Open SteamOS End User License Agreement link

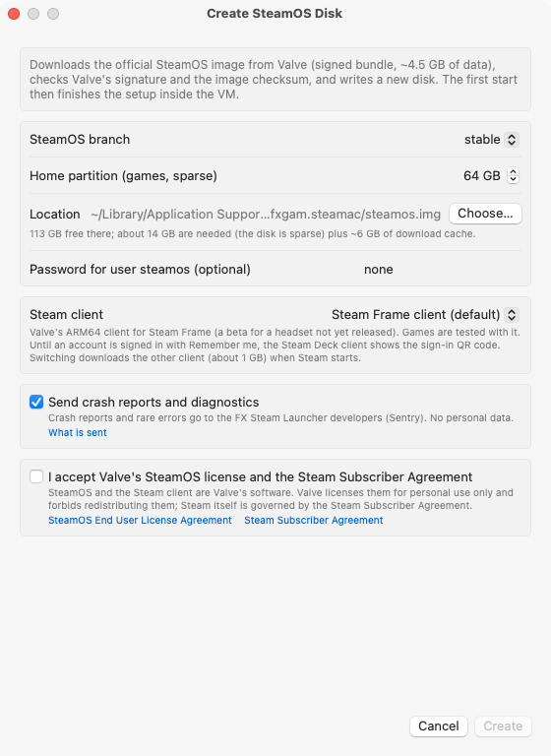[140, 520]
